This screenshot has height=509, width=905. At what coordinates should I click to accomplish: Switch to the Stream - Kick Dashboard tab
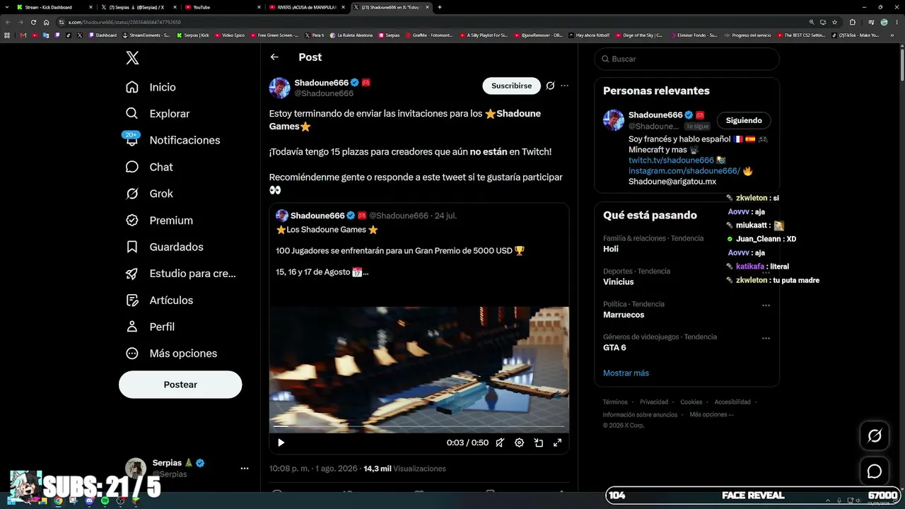tap(54, 7)
